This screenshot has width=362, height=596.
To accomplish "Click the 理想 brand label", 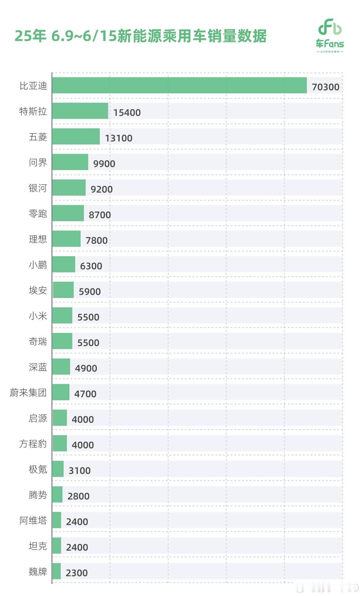I will [x=38, y=239].
